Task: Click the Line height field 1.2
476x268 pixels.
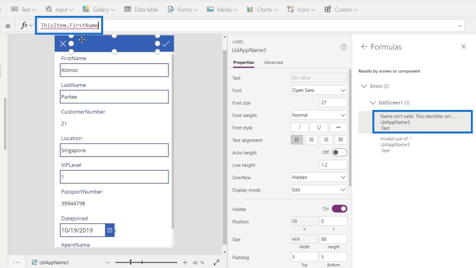Action: click(333, 165)
